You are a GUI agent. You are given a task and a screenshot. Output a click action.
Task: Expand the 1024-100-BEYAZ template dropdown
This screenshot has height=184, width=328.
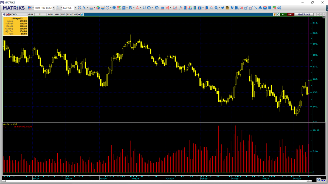(53, 8)
